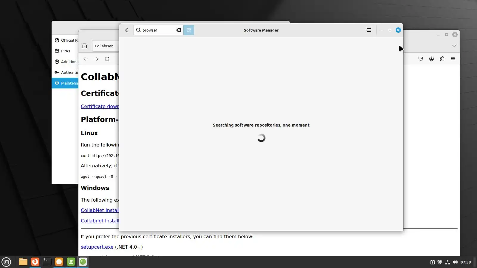Maximize the Software Manager window

coord(390,30)
